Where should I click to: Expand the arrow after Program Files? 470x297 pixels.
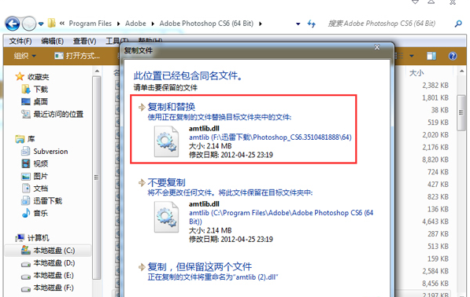tap(118, 24)
